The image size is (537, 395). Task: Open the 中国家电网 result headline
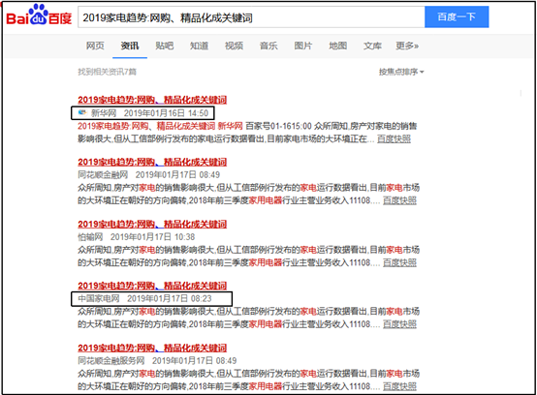pos(152,286)
